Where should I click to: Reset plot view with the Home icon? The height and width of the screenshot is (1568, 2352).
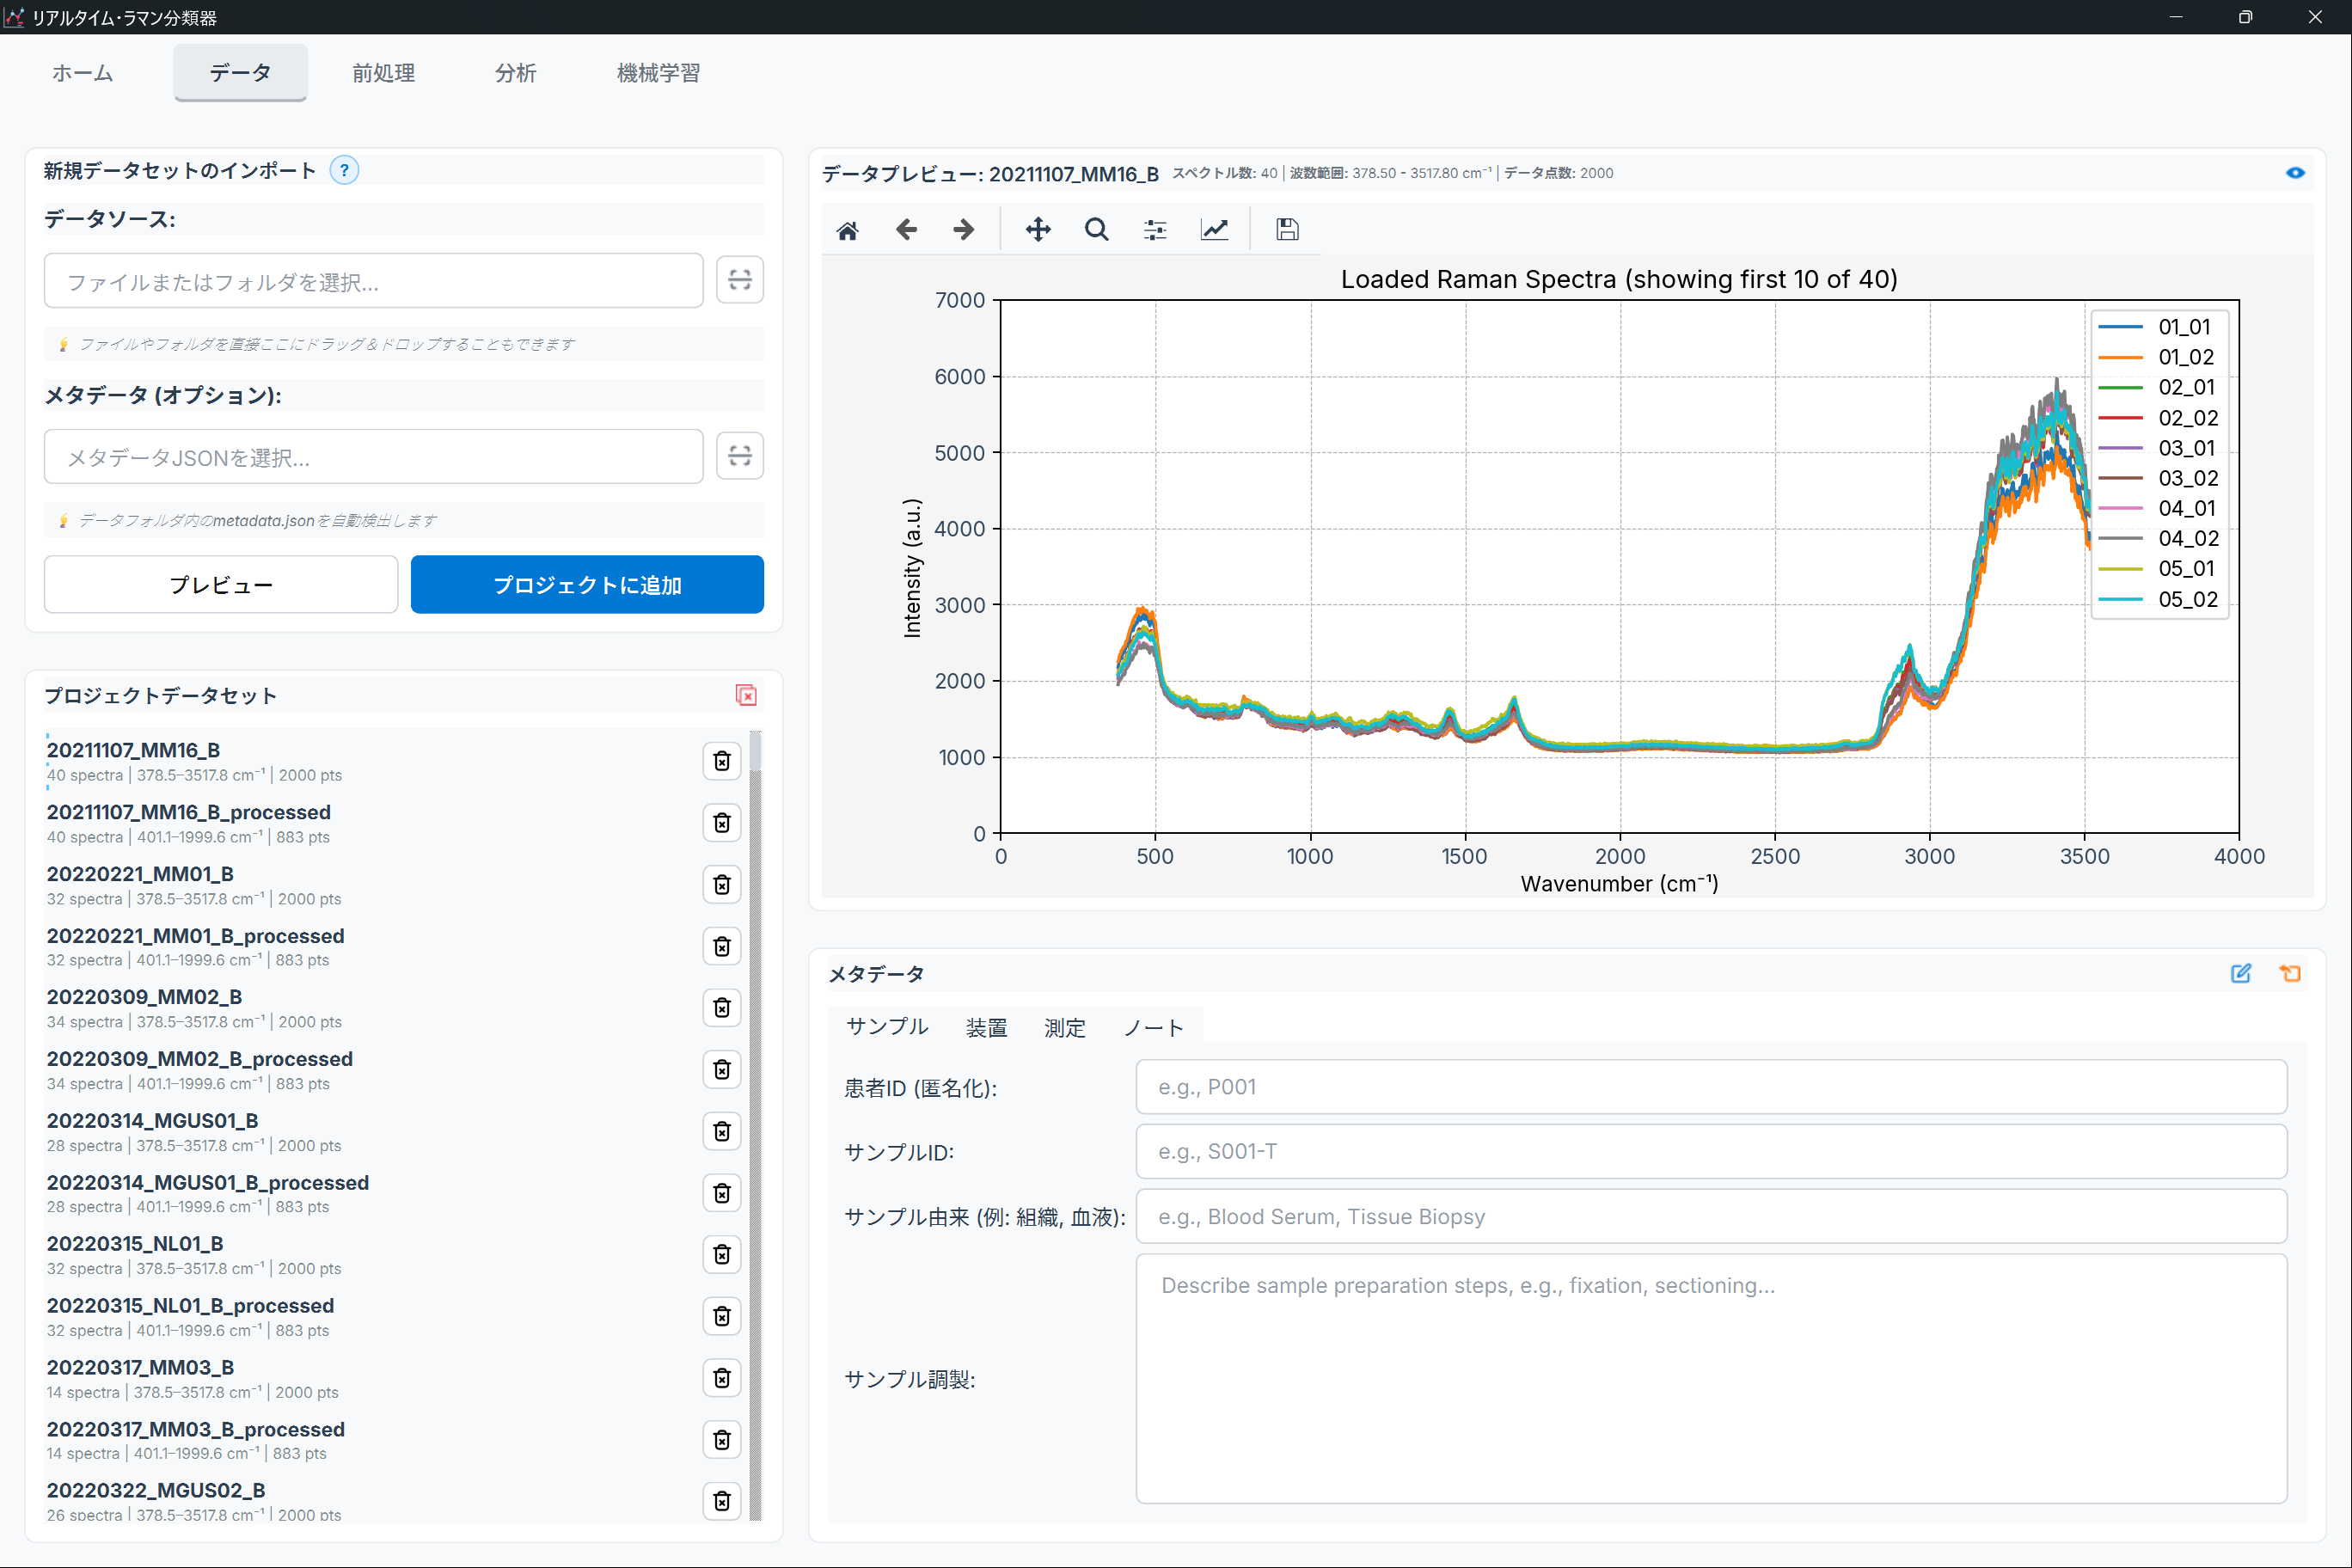click(847, 230)
